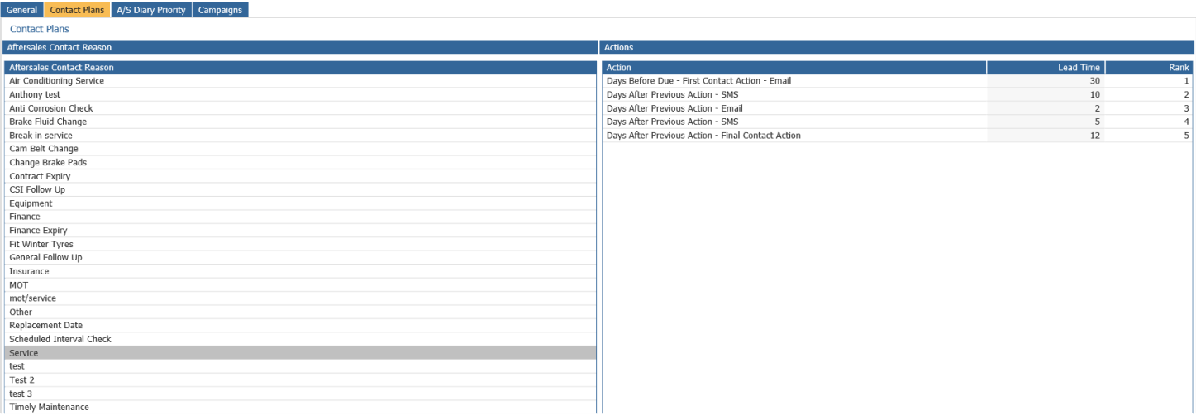This screenshot has height=420, width=1196.
Task: Select the Insurance row
Action: (x=300, y=271)
